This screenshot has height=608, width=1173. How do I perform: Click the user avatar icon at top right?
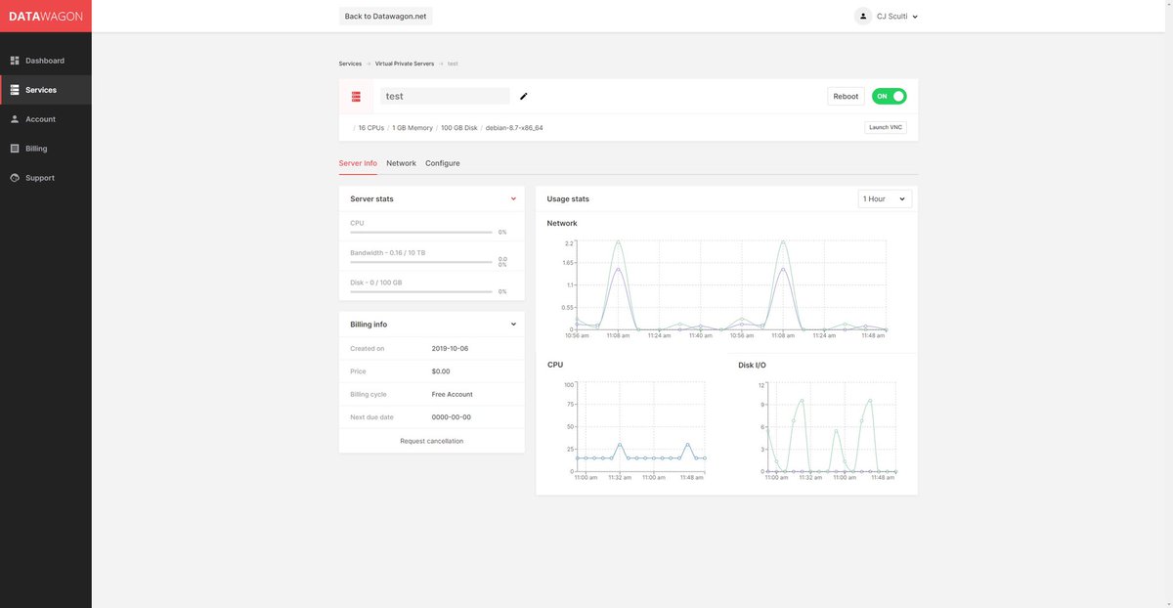click(x=862, y=16)
